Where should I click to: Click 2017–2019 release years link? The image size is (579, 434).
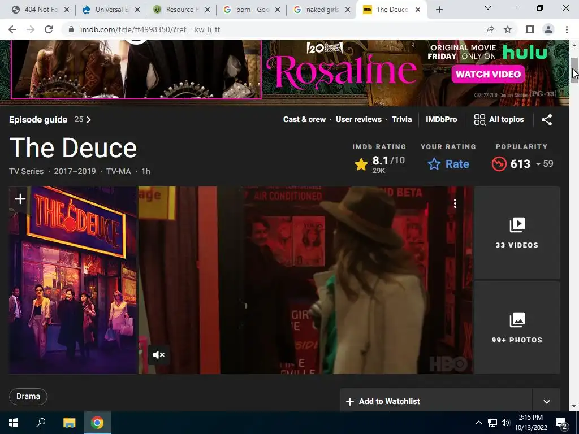(75, 171)
